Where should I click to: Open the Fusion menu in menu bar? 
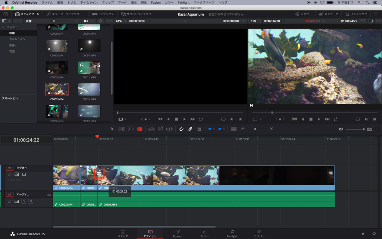pos(156,3)
